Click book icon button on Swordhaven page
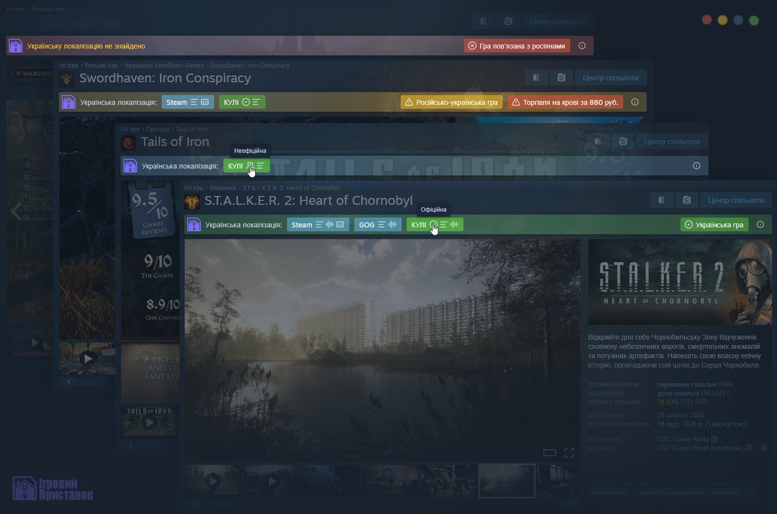Viewport: 777px width, 514px height. tap(536, 78)
